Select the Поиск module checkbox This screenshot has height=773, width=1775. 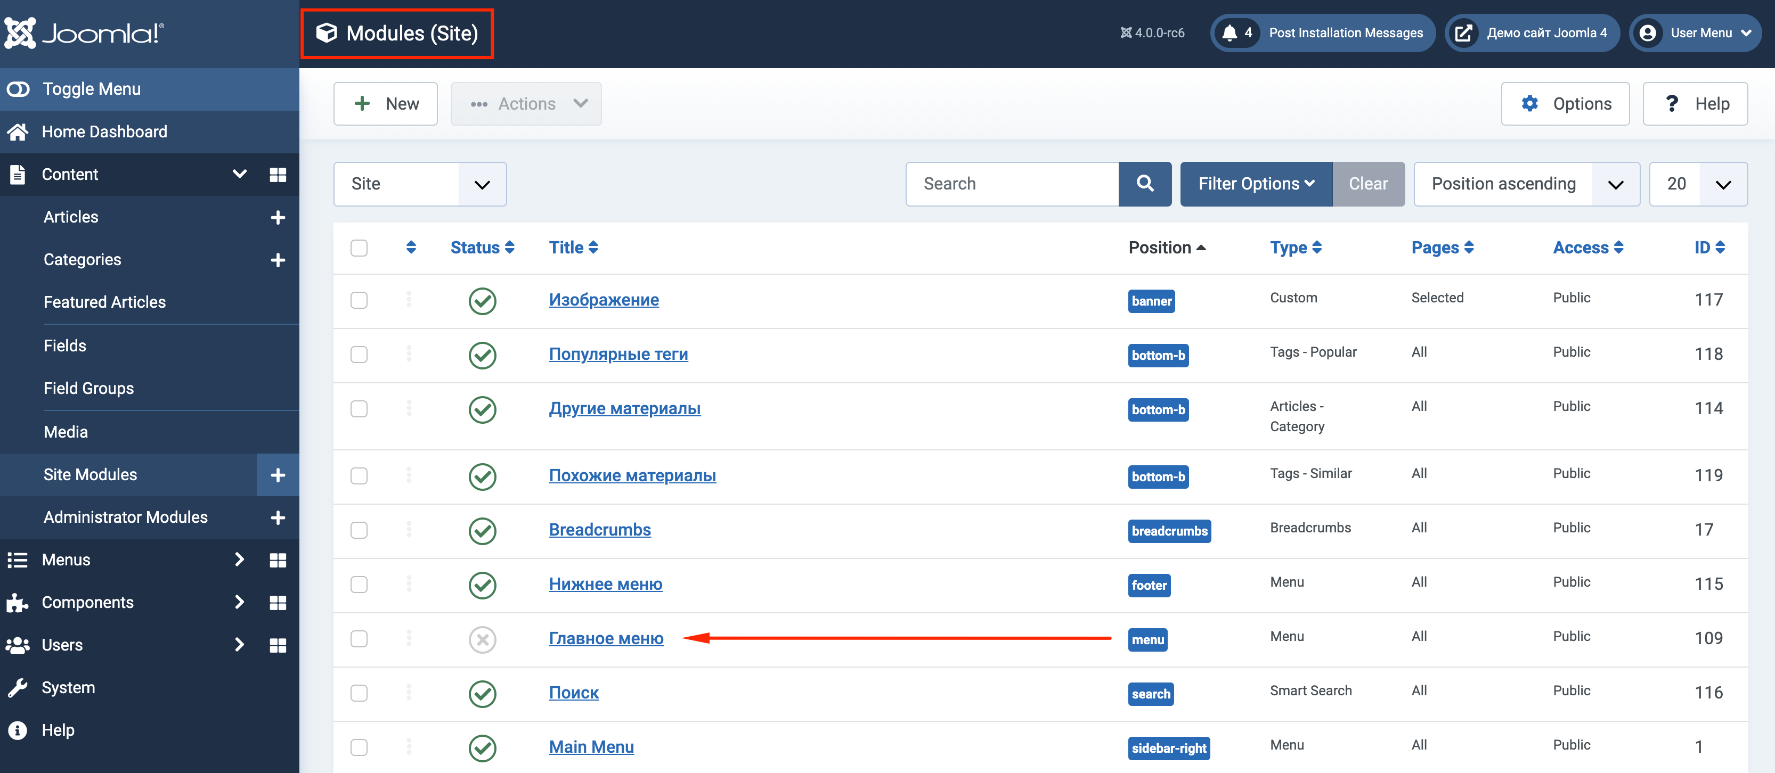coord(359,693)
